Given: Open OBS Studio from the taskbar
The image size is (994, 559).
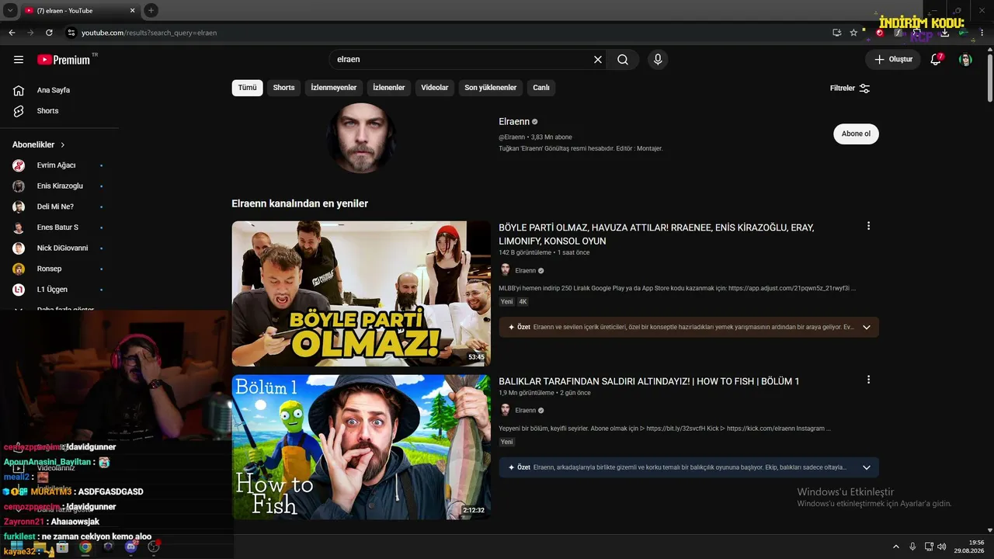Looking at the screenshot, I should tap(154, 547).
